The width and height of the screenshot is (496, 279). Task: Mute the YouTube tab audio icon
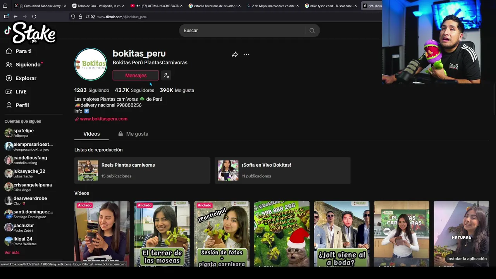click(x=138, y=6)
